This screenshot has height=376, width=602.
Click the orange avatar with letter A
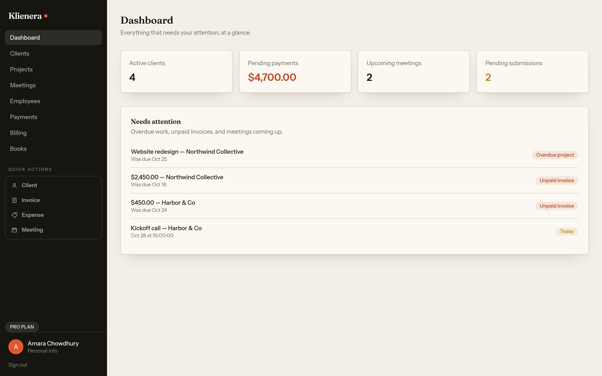16,347
